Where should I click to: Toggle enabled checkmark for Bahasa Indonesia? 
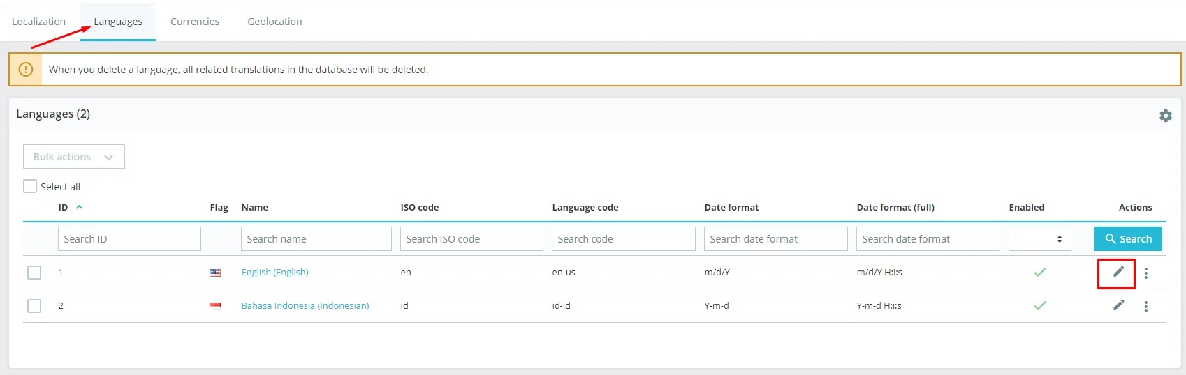coord(1040,305)
